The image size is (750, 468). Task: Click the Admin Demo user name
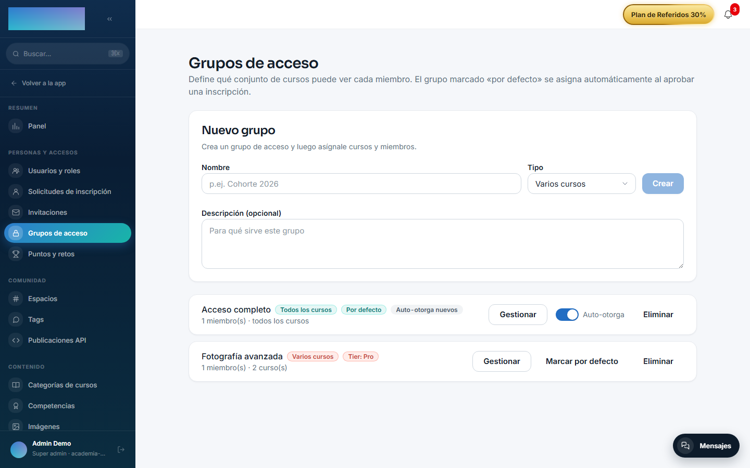52,444
